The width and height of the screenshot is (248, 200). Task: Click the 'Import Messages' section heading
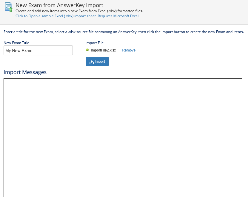pyautogui.click(x=25, y=72)
